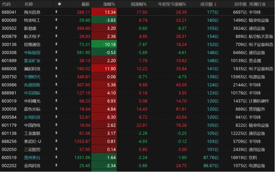Click weekly change value 22.91
This screenshot has height=172, width=275.
point(142,125)
